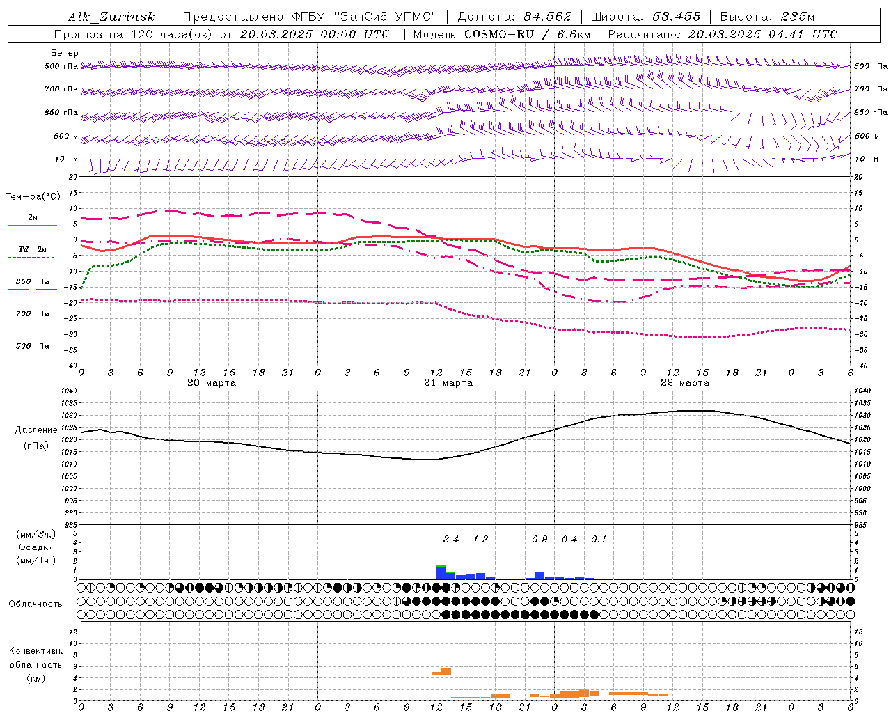891x713 pixels.
Task: Click "Прогноз на 120 часа(ов)" forecast text
Action: coord(133,34)
